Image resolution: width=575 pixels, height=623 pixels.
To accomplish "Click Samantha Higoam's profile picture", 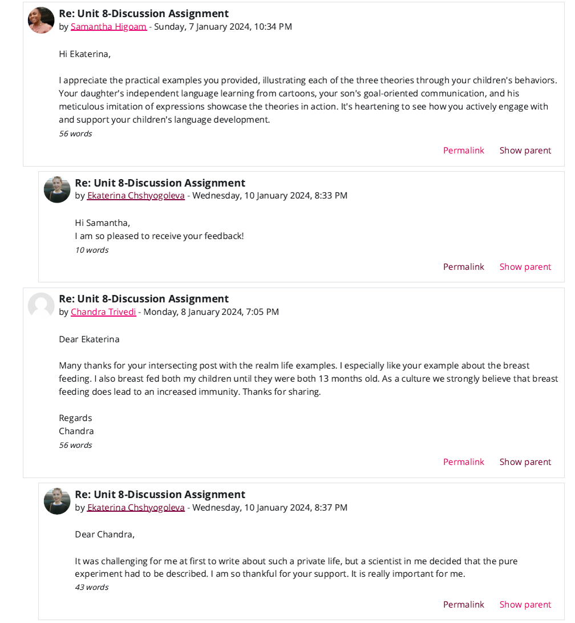I will tap(41, 21).
